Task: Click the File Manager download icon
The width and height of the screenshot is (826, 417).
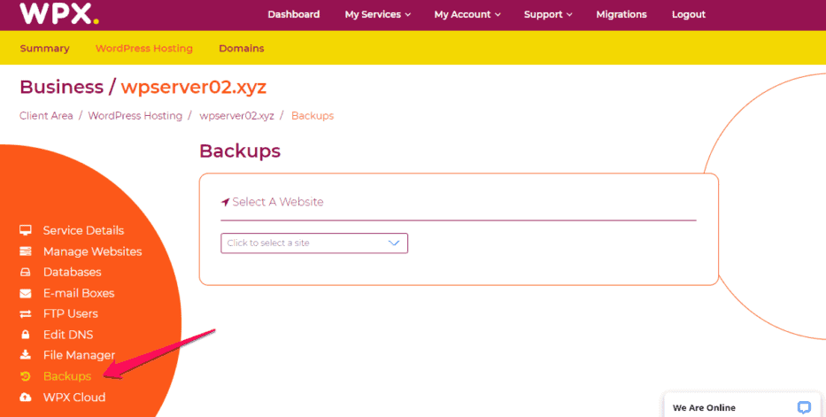Action: 26,355
